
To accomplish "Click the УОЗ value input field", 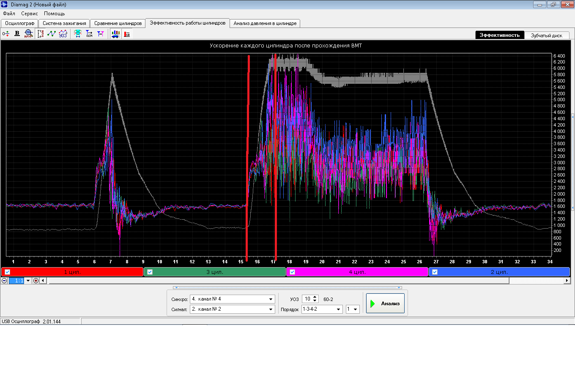I will point(307,299).
